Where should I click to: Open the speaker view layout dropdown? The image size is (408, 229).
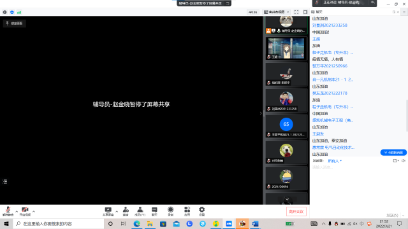pos(276,12)
